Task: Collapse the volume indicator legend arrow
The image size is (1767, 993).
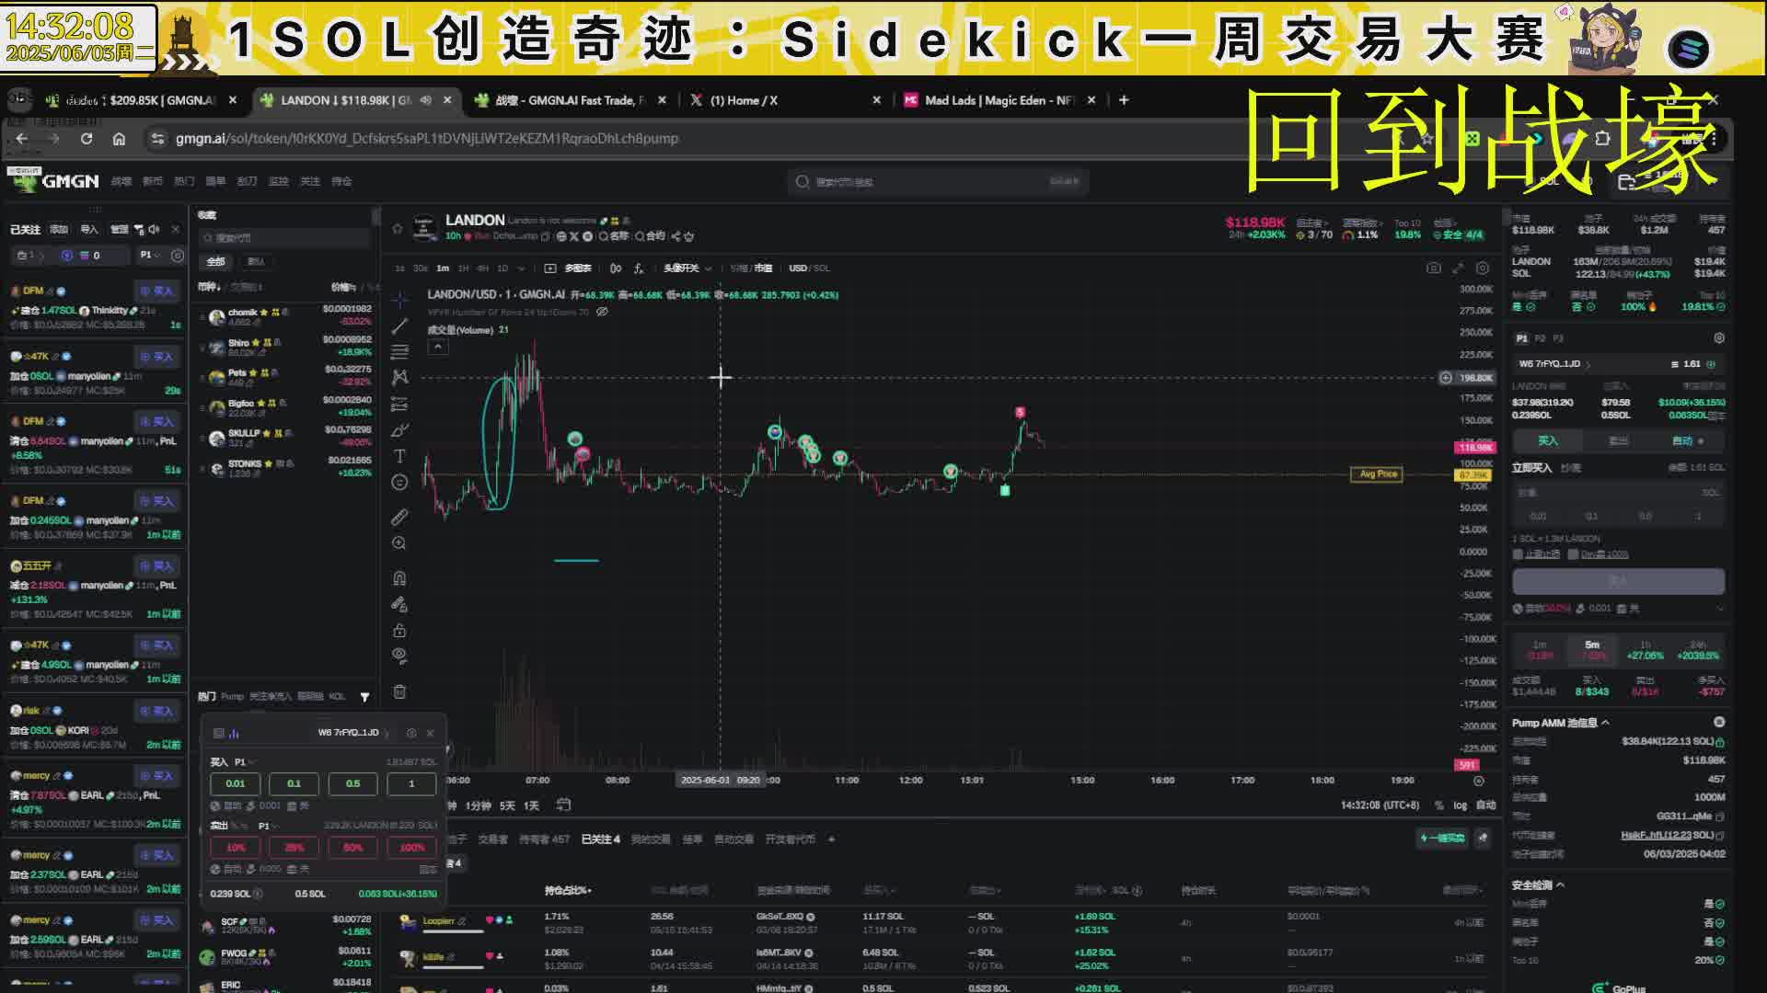Action: point(438,347)
